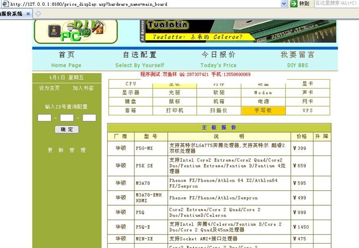
Task: Click the 4月1日 星期五 date text
Action: coord(66,77)
